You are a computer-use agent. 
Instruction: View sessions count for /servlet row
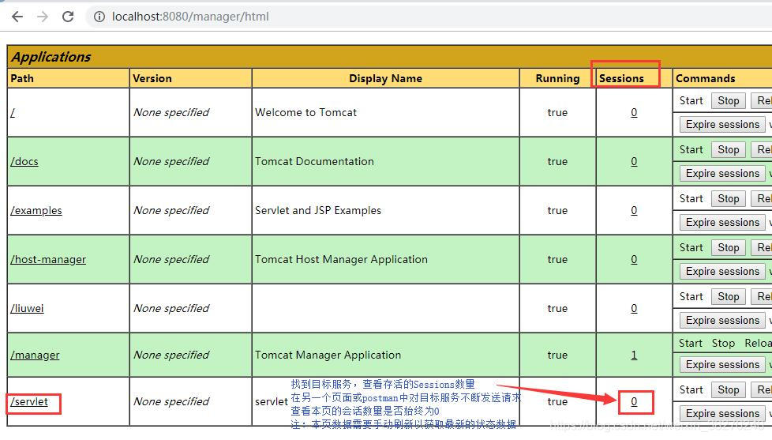pos(634,401)
